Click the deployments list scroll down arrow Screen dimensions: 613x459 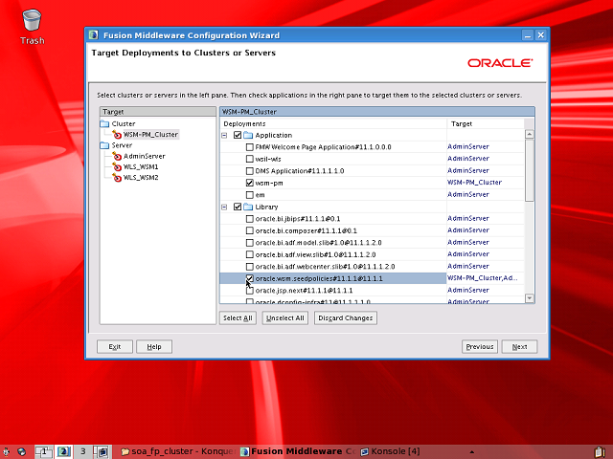tap(530, 298)
